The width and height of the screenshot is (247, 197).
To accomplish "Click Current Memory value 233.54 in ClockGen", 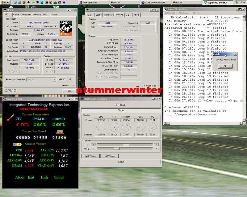I will tap(126, 120).
